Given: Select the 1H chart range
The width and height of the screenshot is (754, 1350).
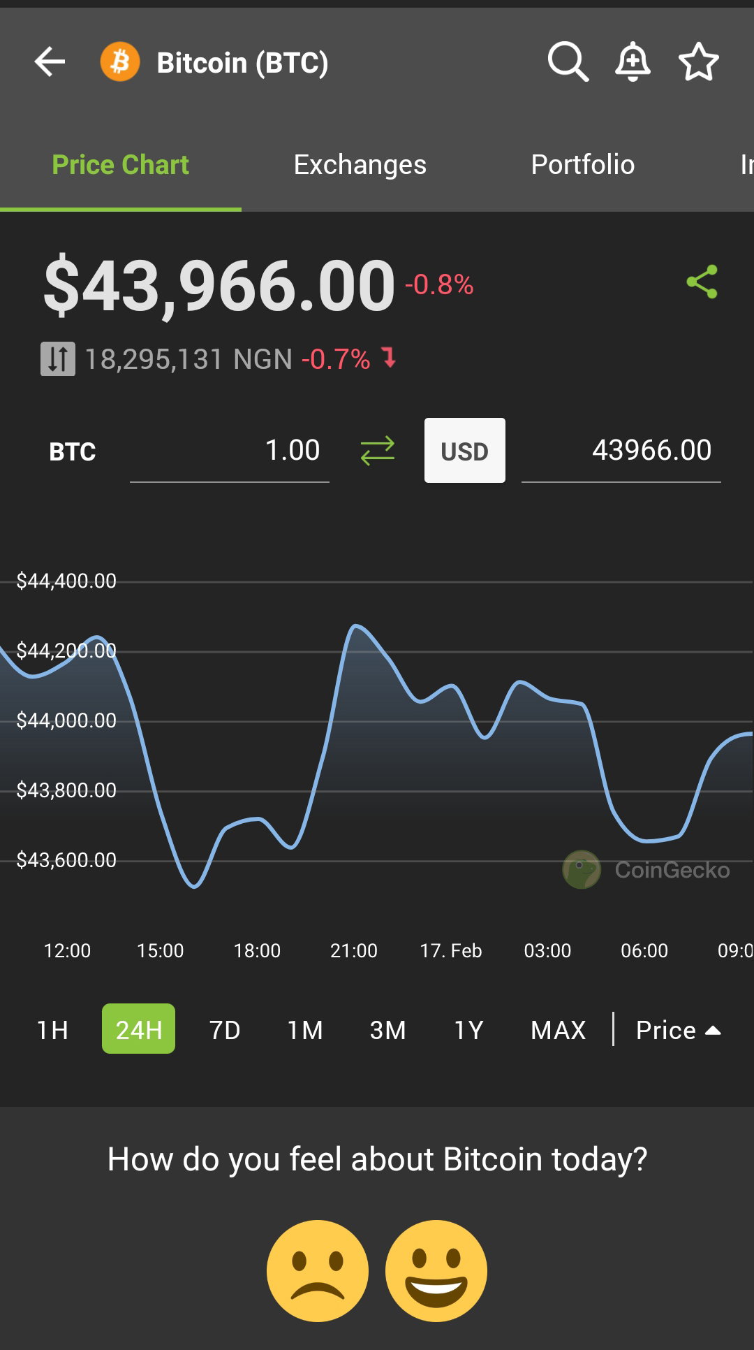Looking at the screenshot, I should click(52, 1030).
